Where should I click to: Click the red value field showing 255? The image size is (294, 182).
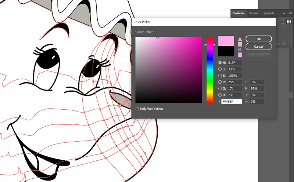tap(234, 82)
